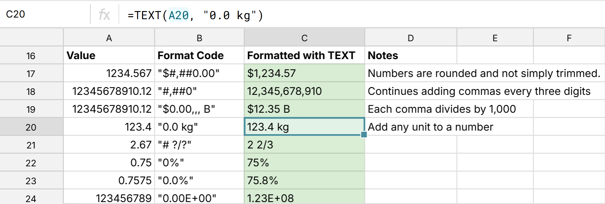Click the fx function icon
The image size is (605, 204).
click(104, 15)
